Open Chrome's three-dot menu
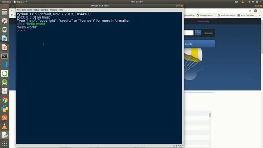 tap(260, 11)
